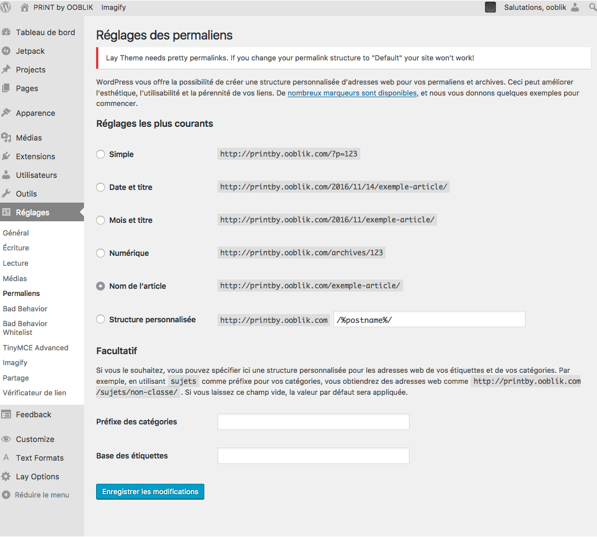597x537 pixels.
Task: Open the Salutations, ooblik account menu
Action: 534,7
